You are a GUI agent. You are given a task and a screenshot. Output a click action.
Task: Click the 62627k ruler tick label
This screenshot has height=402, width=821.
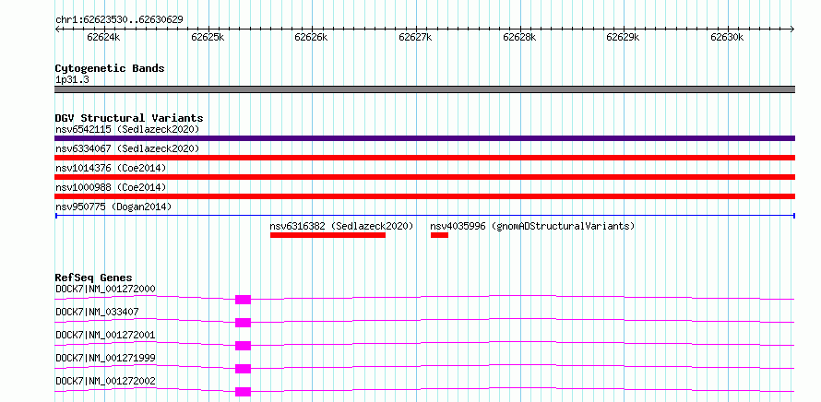pyautogui.click(x=416, y=37)
